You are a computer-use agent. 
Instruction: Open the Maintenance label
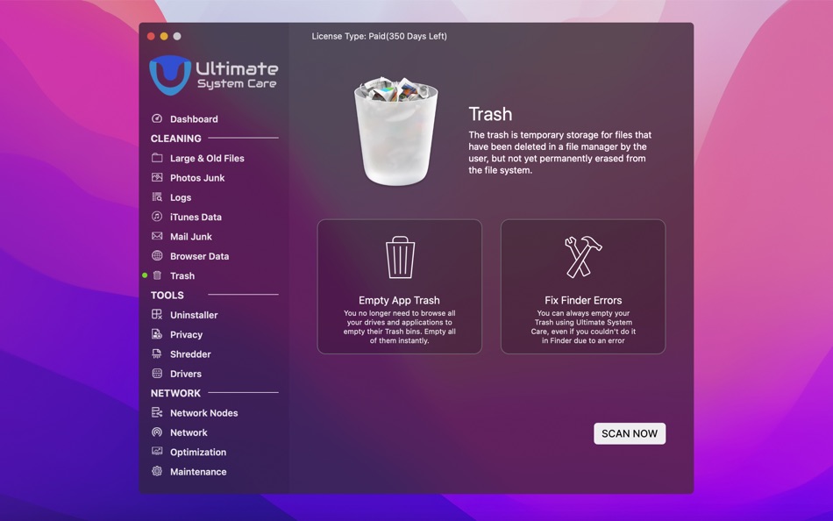pyautogui.click(x=198, y=472)
